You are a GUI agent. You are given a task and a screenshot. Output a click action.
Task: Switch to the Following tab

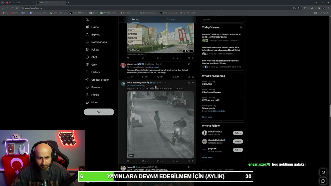click(171, 19)
